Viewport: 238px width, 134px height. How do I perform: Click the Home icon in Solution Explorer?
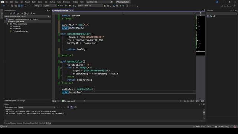[x=11, y=13]
